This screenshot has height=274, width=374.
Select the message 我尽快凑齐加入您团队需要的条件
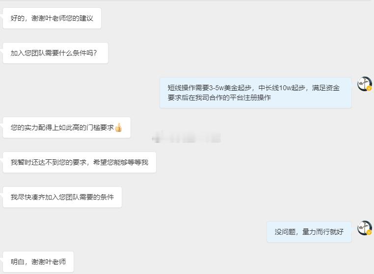coord(62,197)
